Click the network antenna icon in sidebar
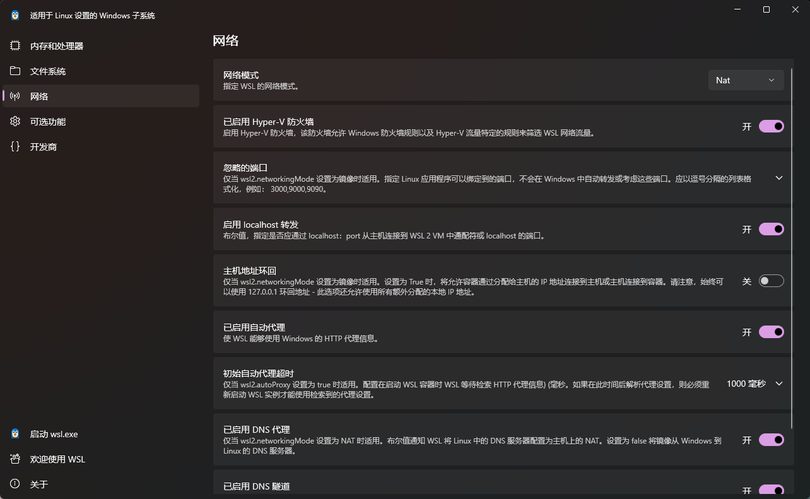Image resolution: width=810 pixels, height=499 pixels. [15, 96]
